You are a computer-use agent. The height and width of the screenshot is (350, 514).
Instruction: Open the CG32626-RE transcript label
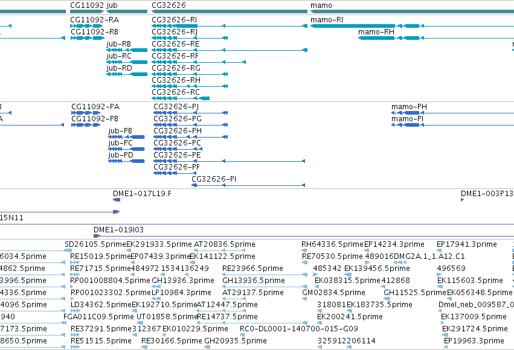[x=175, y=44]
